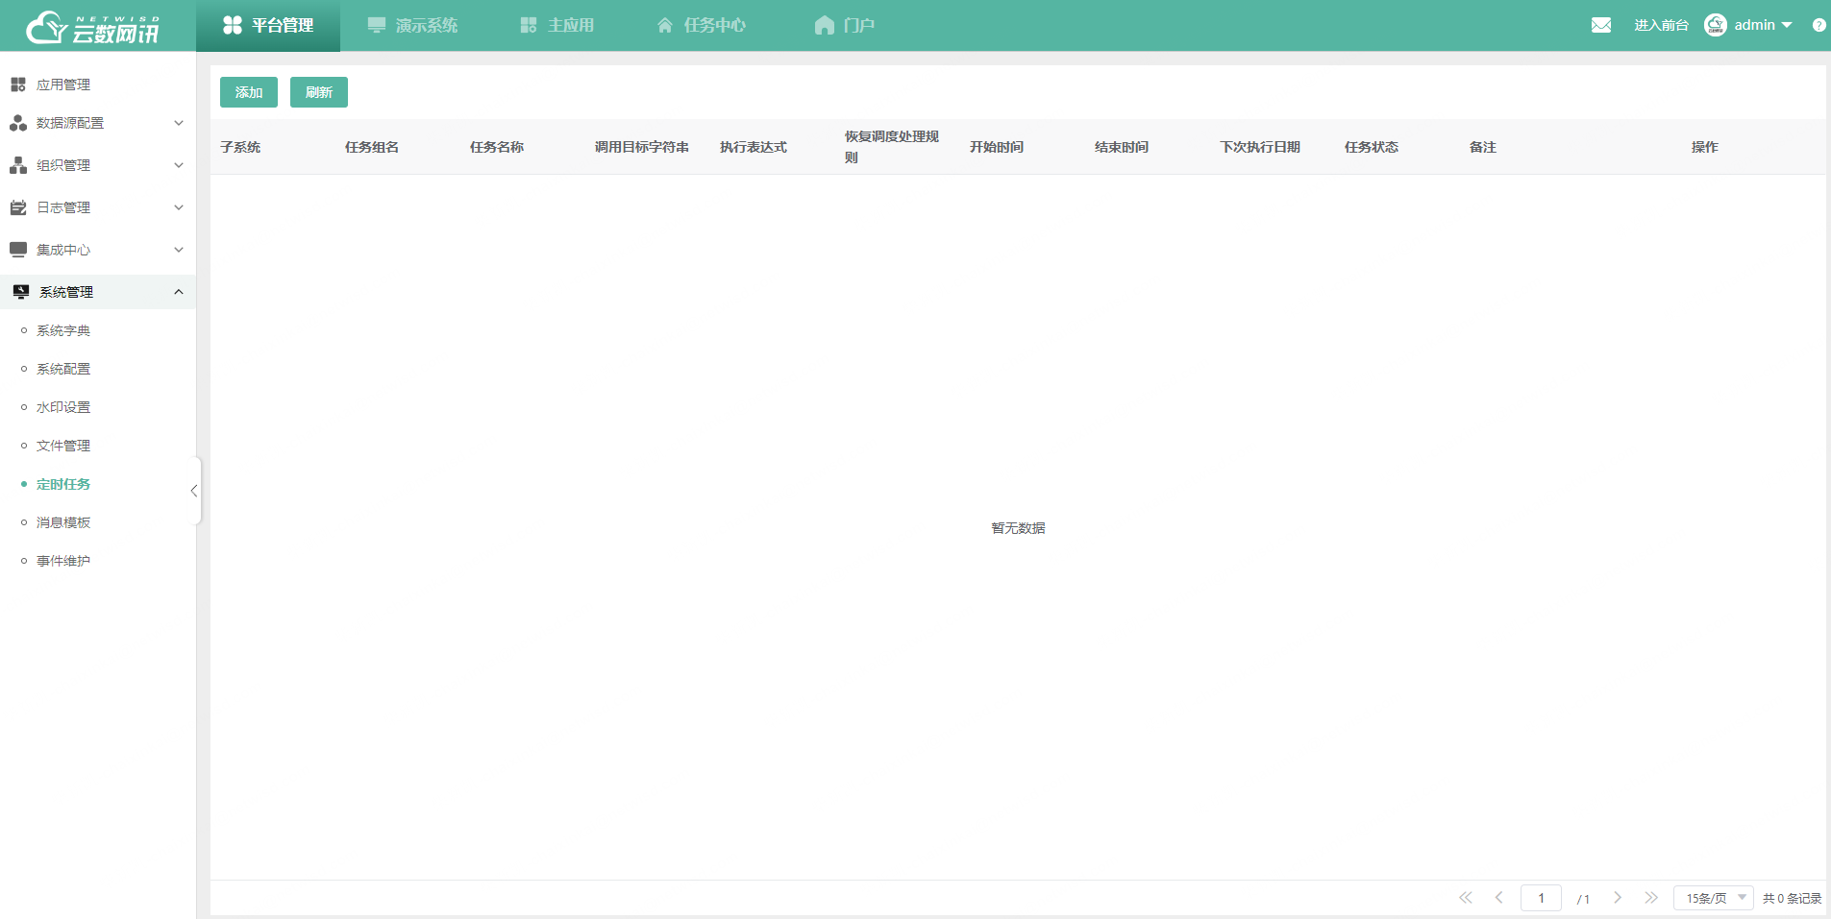This screenshot has width=1831, height=919.
Task: Click the 日志管理 icon in the sidebar
Action: [19, 206]
